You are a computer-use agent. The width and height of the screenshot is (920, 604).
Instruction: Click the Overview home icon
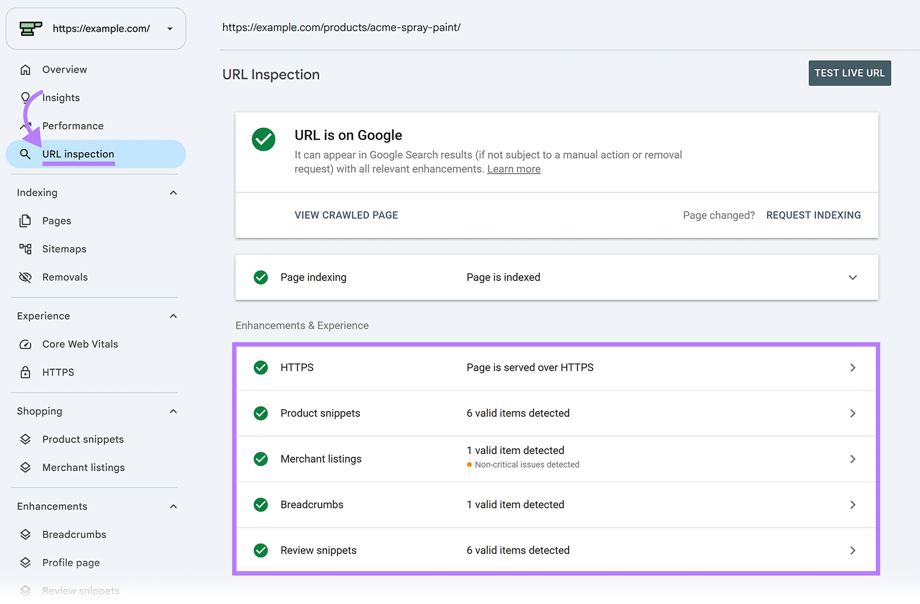[x=25, y=70]
